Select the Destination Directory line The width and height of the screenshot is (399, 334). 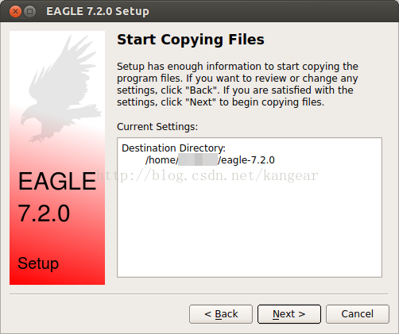coord(173,148)
